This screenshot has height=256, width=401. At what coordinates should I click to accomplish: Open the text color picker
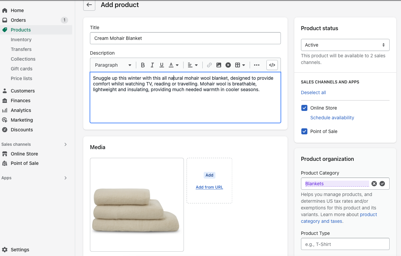pos(173,65)
